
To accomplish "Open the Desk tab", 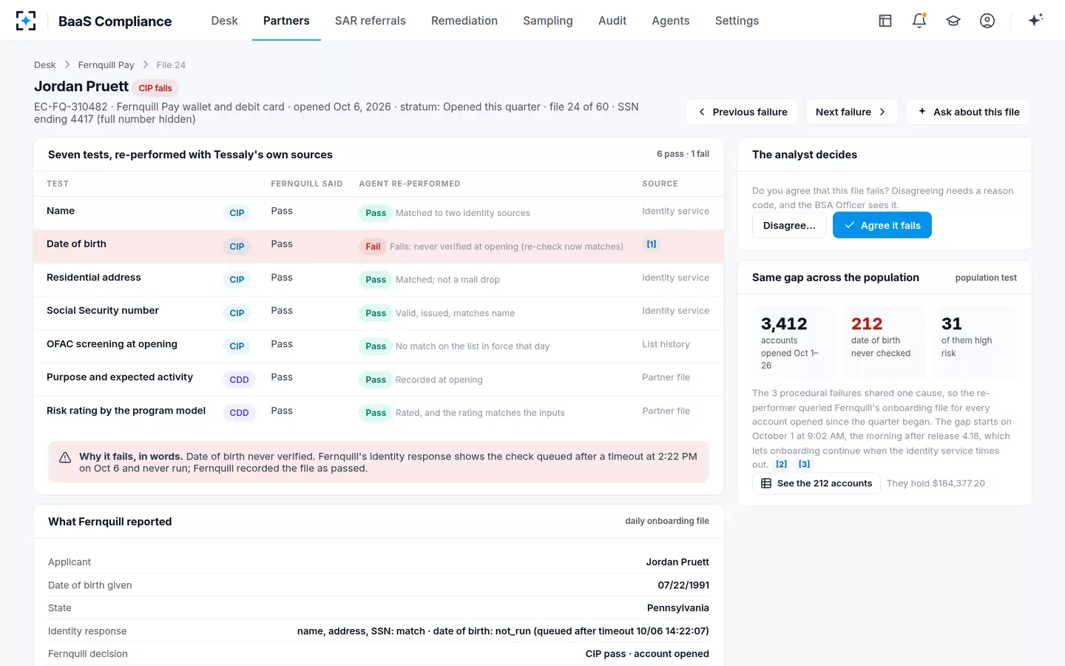I will (224, 21).
